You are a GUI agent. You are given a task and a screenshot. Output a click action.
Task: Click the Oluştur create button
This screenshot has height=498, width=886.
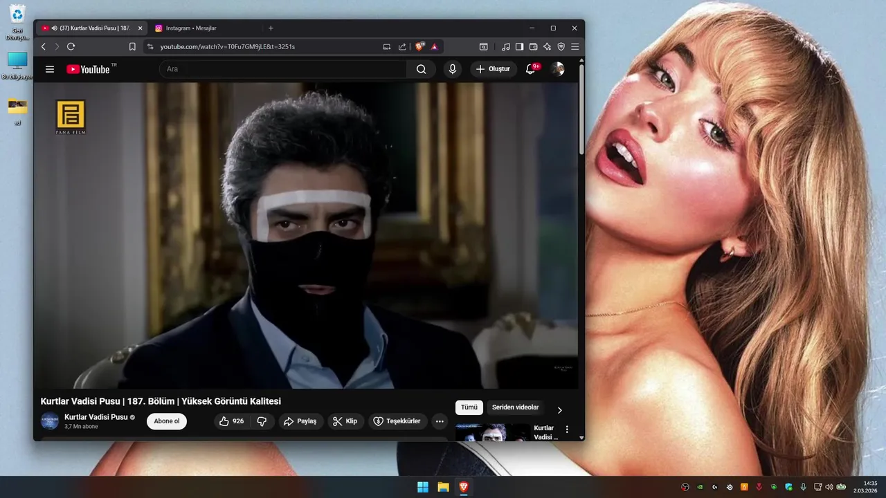[494, 69]
